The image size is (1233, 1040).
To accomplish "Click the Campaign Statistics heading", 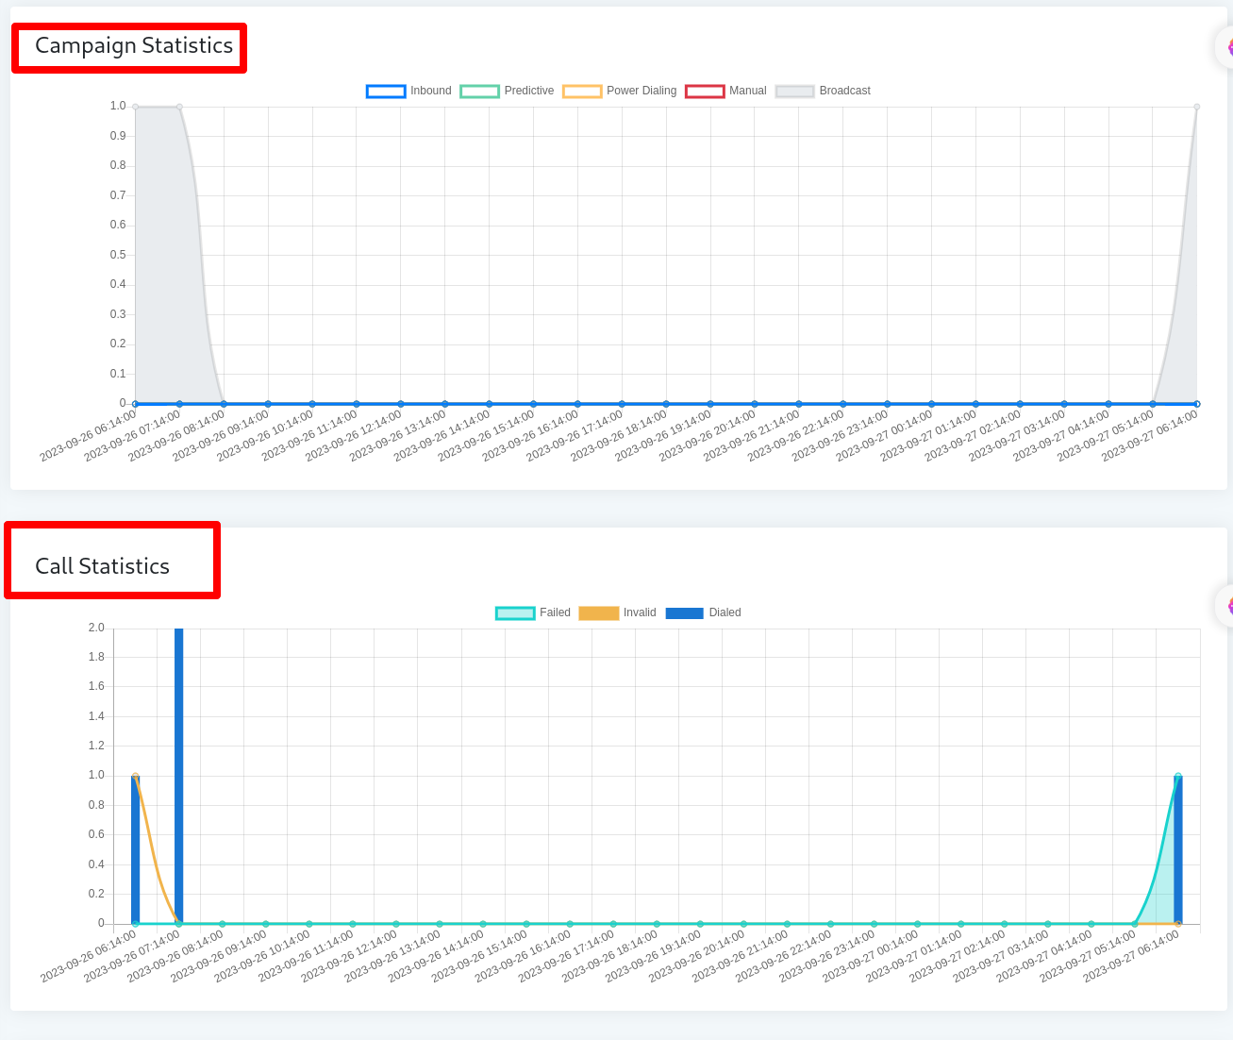I will pos(134,45).
